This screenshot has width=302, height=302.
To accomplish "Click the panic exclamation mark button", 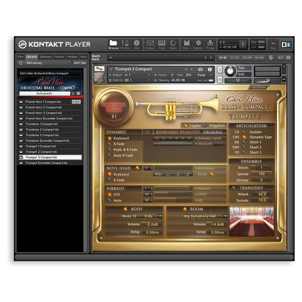I will coord(243,45).
